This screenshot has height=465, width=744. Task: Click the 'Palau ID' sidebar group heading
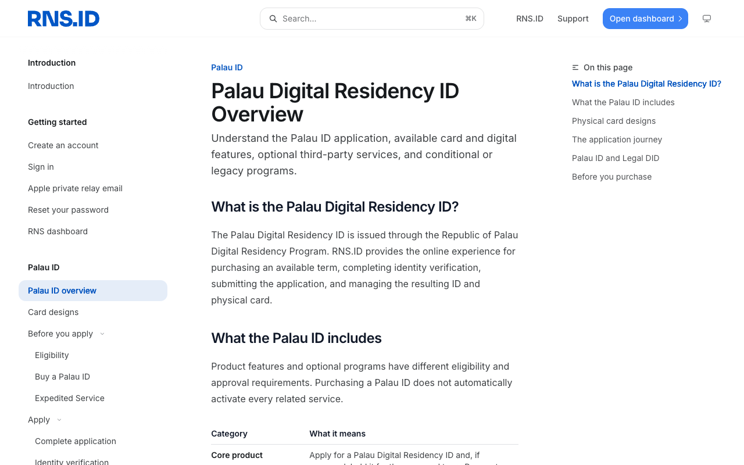click(44, 267)
